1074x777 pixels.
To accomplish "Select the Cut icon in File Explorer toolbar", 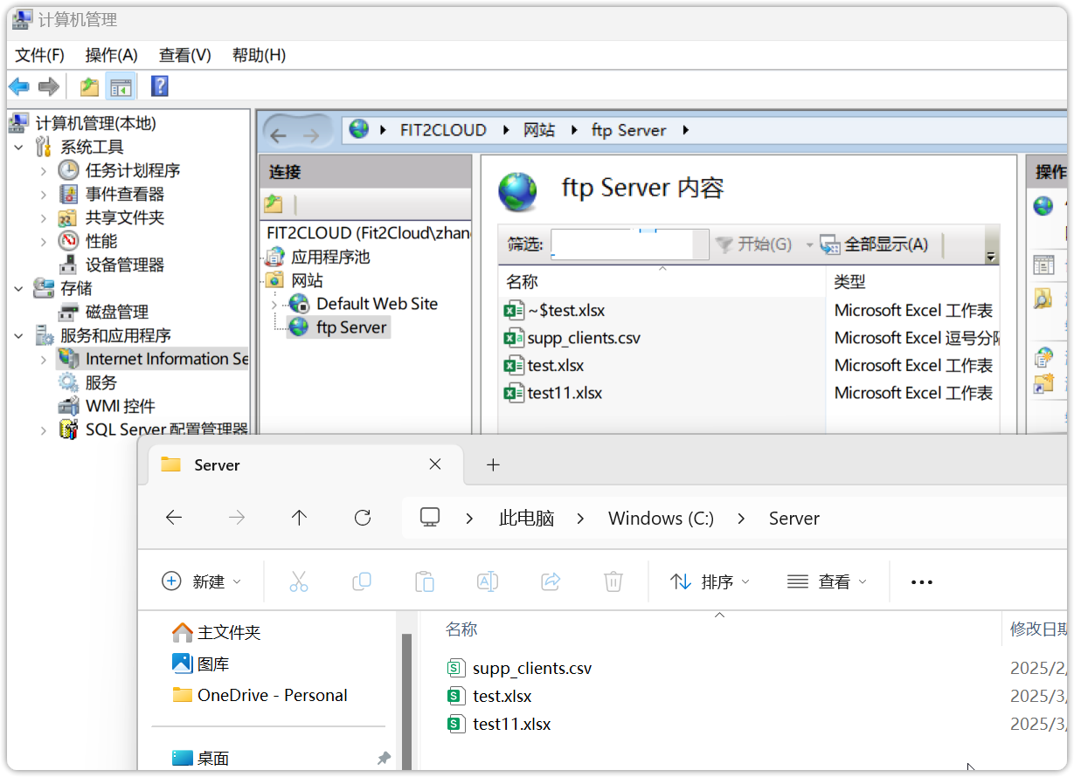I will (x=299, y=581).
